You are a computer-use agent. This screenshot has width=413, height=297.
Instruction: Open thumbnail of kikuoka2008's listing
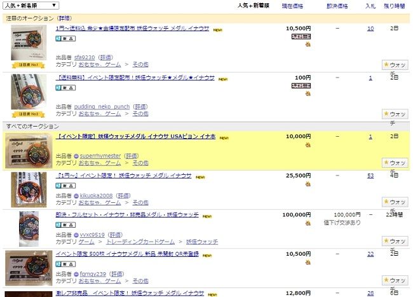click(29, 190)
